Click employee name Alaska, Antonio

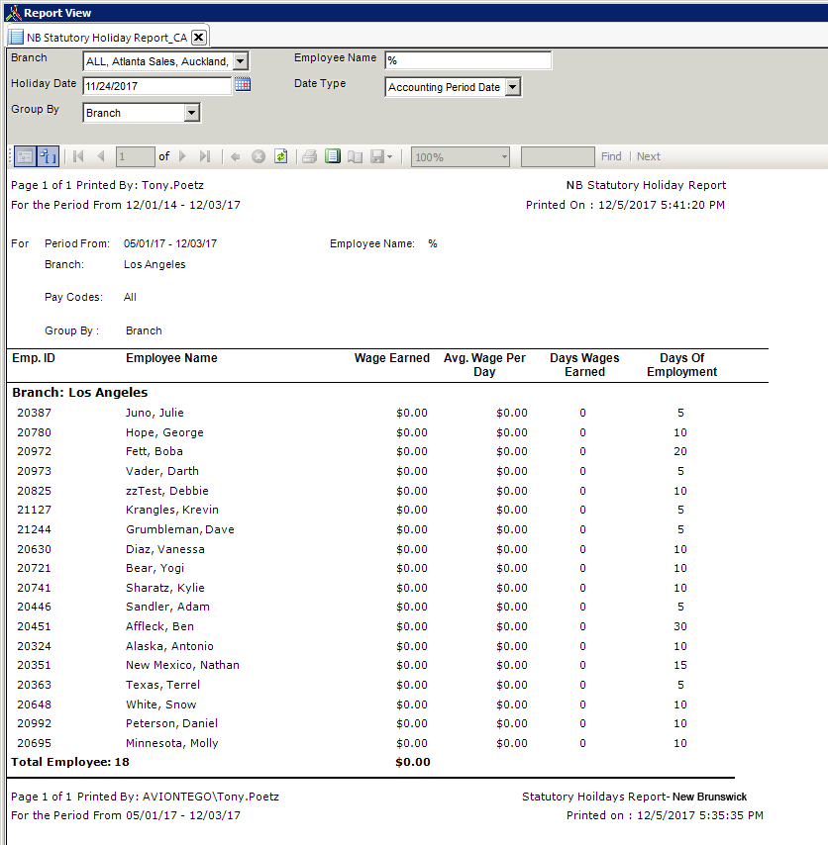pos(170,646)
